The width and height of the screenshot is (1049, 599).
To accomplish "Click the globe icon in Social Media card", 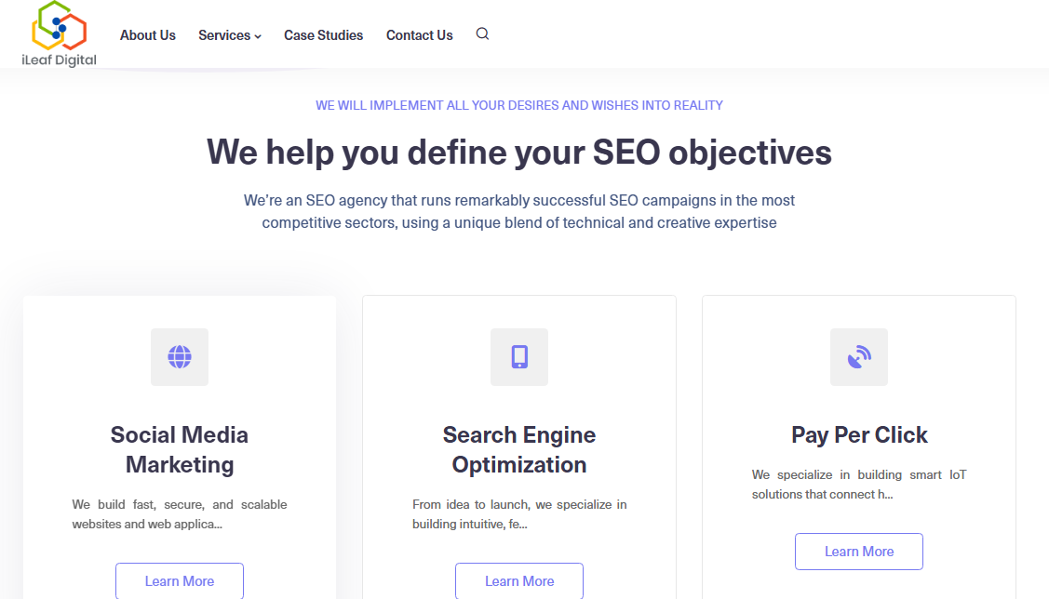I will 180,357.
